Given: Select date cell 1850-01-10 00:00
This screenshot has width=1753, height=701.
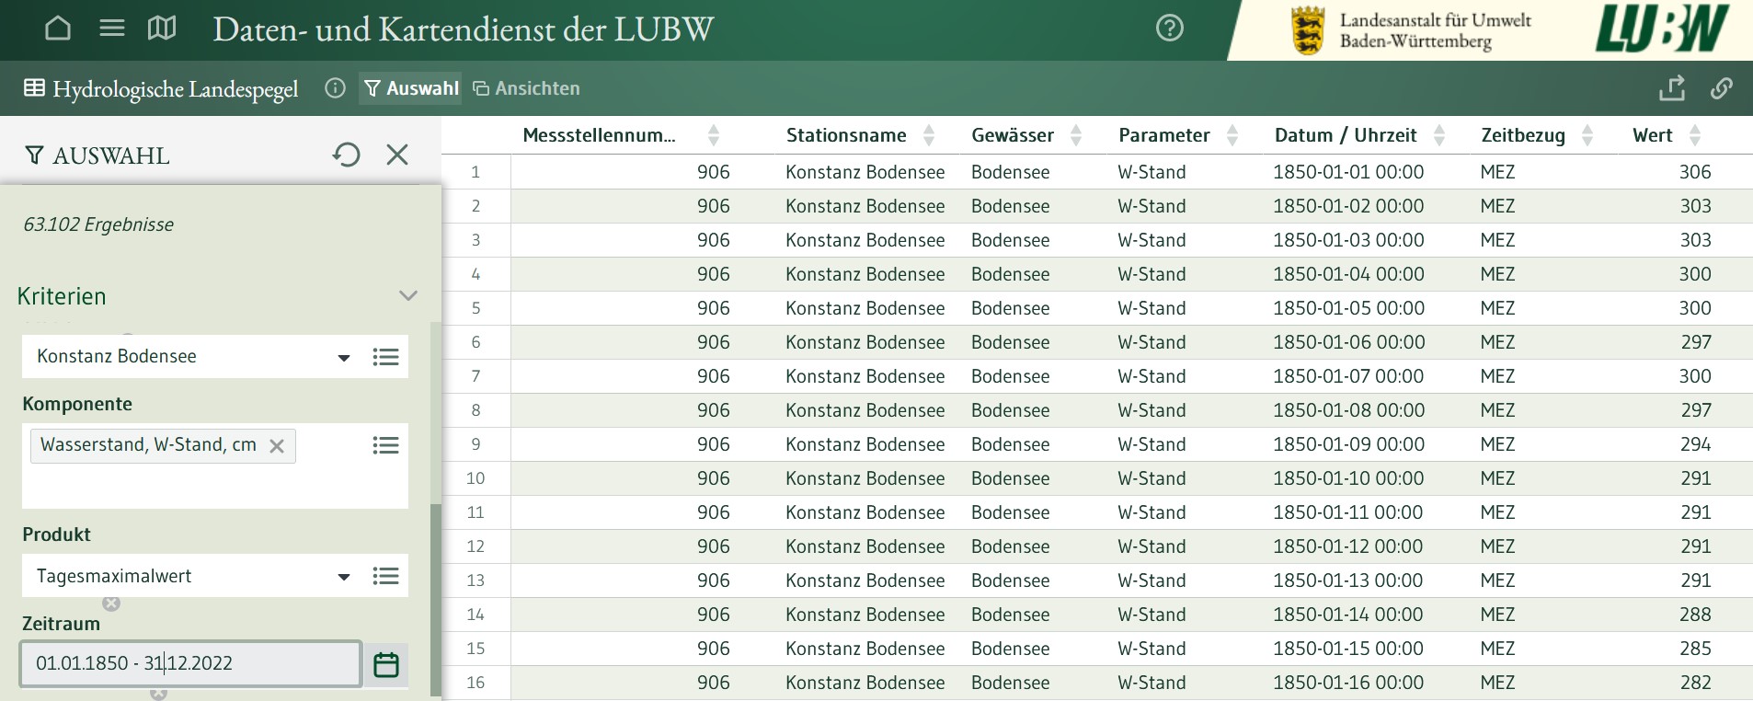Looking at the screenshot, I should point(1348,478).
